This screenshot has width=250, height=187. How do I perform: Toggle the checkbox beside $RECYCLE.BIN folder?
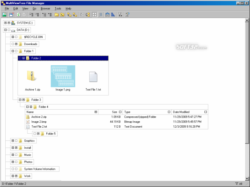(x=16, y=37)
